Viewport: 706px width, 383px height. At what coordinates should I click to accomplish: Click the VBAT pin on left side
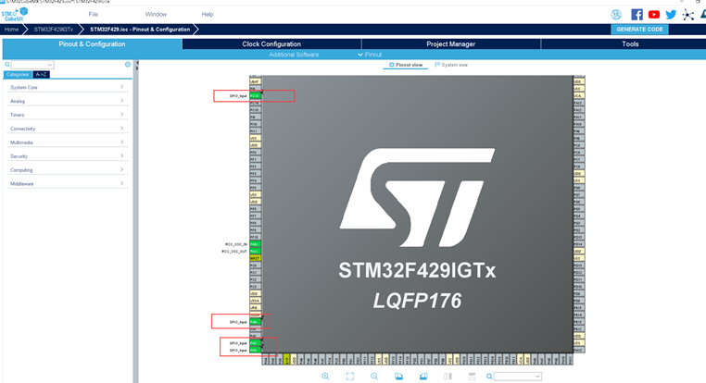click(x=255, y=81)
